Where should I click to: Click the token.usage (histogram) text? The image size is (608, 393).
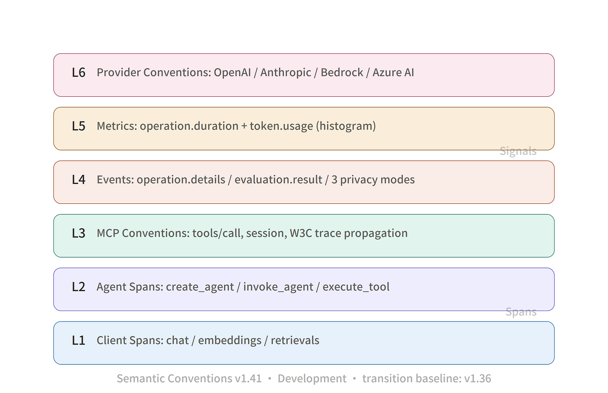point(313,126)
